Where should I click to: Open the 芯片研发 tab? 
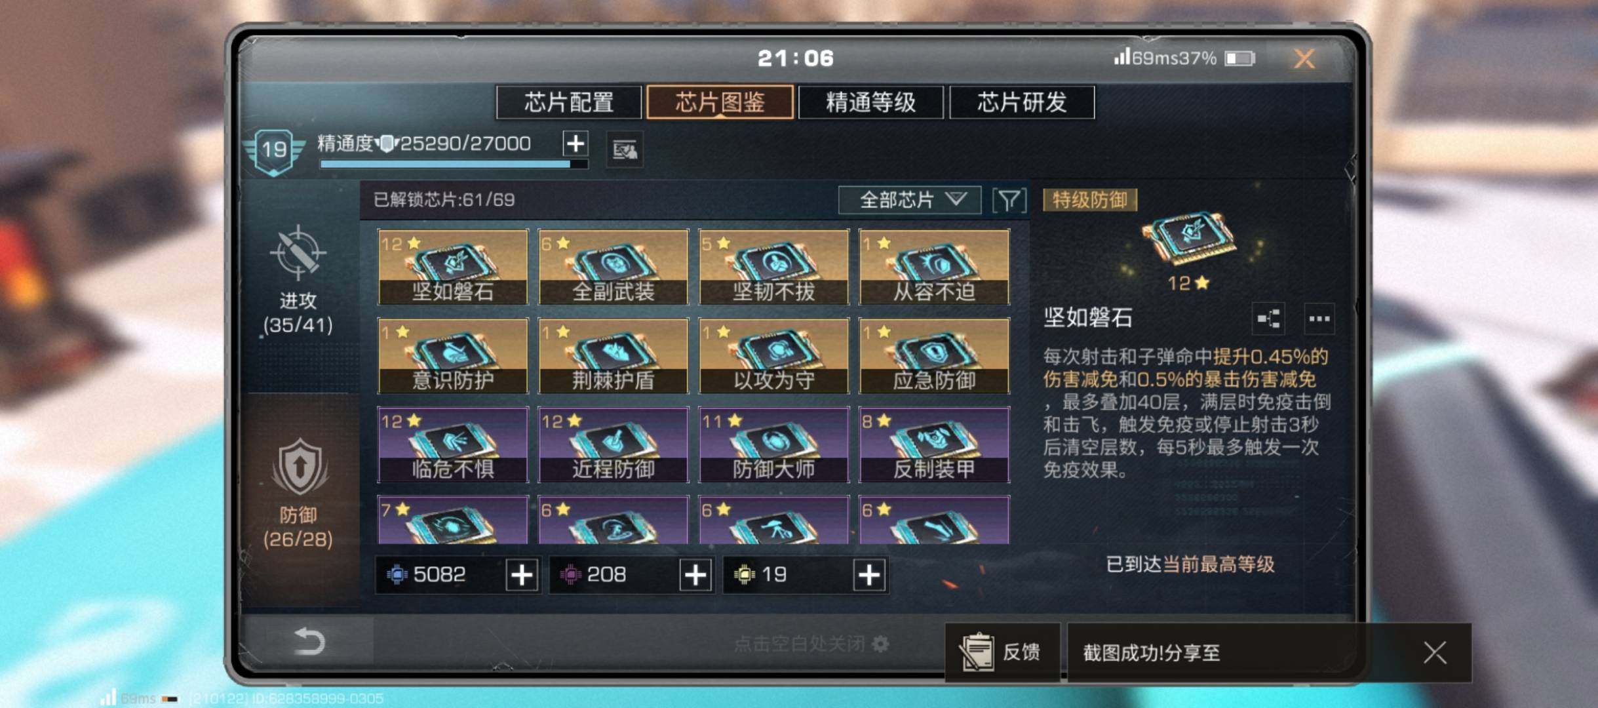click(1022, 102)
